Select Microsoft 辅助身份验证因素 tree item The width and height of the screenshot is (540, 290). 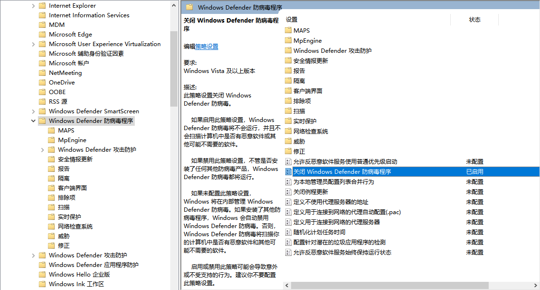pyautogui.click(x=86, y=54)
